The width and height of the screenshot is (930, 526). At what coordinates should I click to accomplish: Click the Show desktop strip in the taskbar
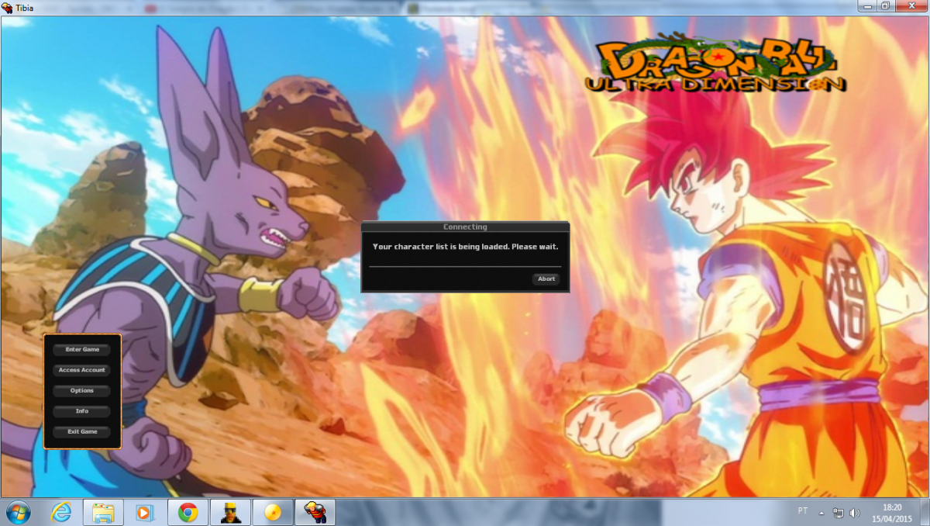click(x=924, y=512)
